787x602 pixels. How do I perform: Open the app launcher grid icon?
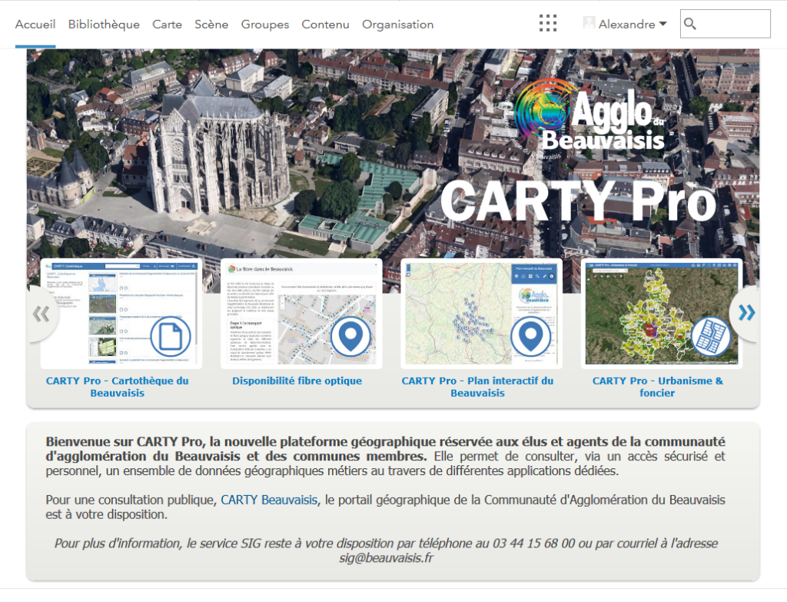[548, 24]
